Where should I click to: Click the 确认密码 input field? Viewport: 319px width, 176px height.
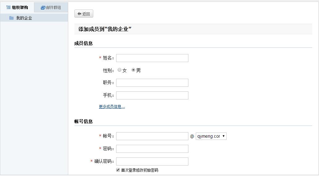(x=152, y=161)
